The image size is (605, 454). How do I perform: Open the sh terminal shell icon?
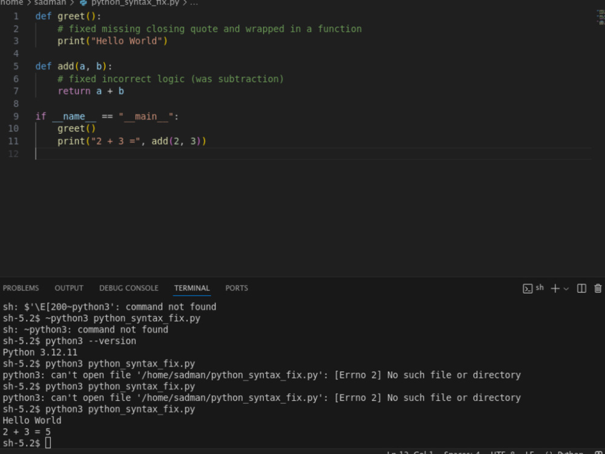point(528,288)
